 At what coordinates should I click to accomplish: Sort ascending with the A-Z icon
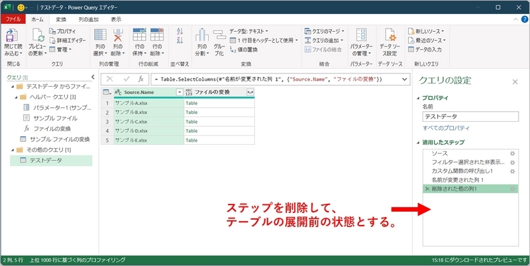pyautogui.click(x=180, y=31)
